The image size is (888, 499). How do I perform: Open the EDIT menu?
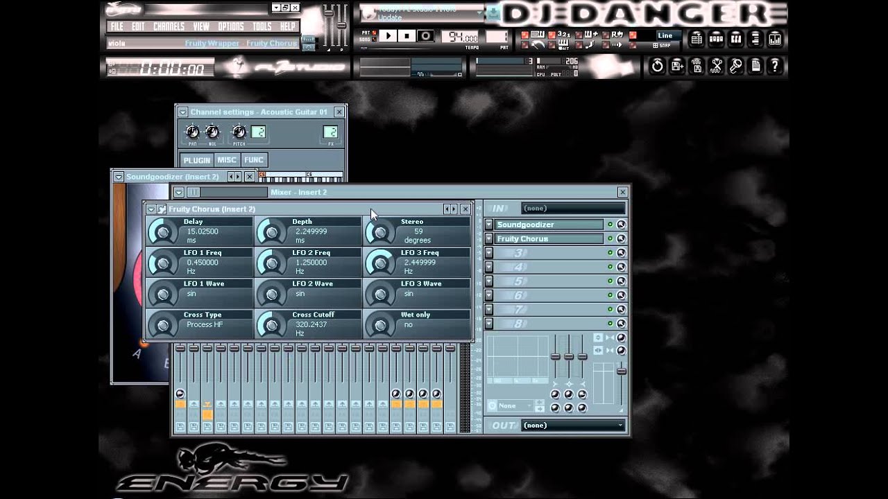coord(138,26)
